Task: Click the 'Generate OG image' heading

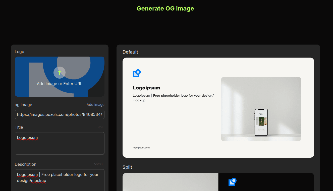Action: pos(165,9)
